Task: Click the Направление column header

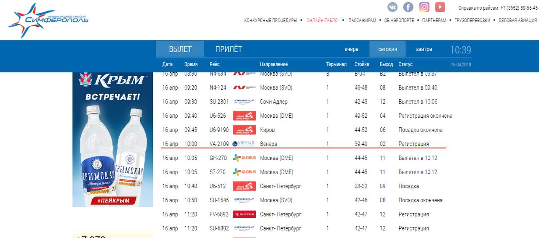Action: tap(274, 64)
